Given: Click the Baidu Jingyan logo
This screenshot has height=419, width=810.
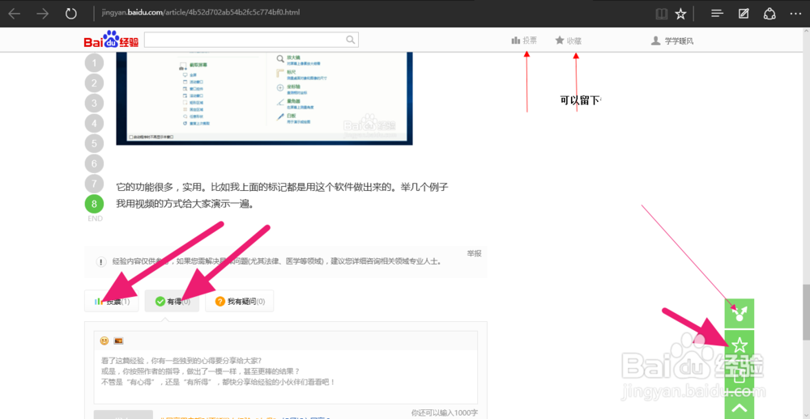Looking at the screenshot, I should [x=111, y=40].
